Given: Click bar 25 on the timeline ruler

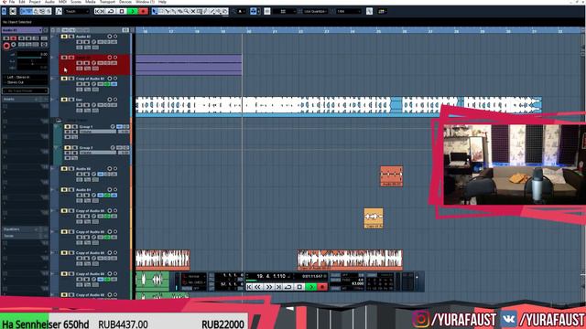Looking at the screenshot, I should (x=378, y=32).
